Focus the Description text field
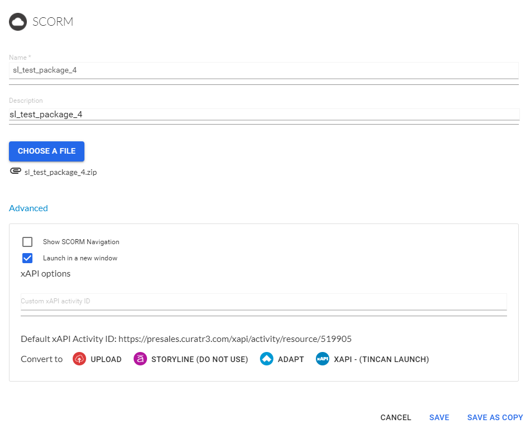The height and width of the screenshot is (433, 530). [264, 115]
